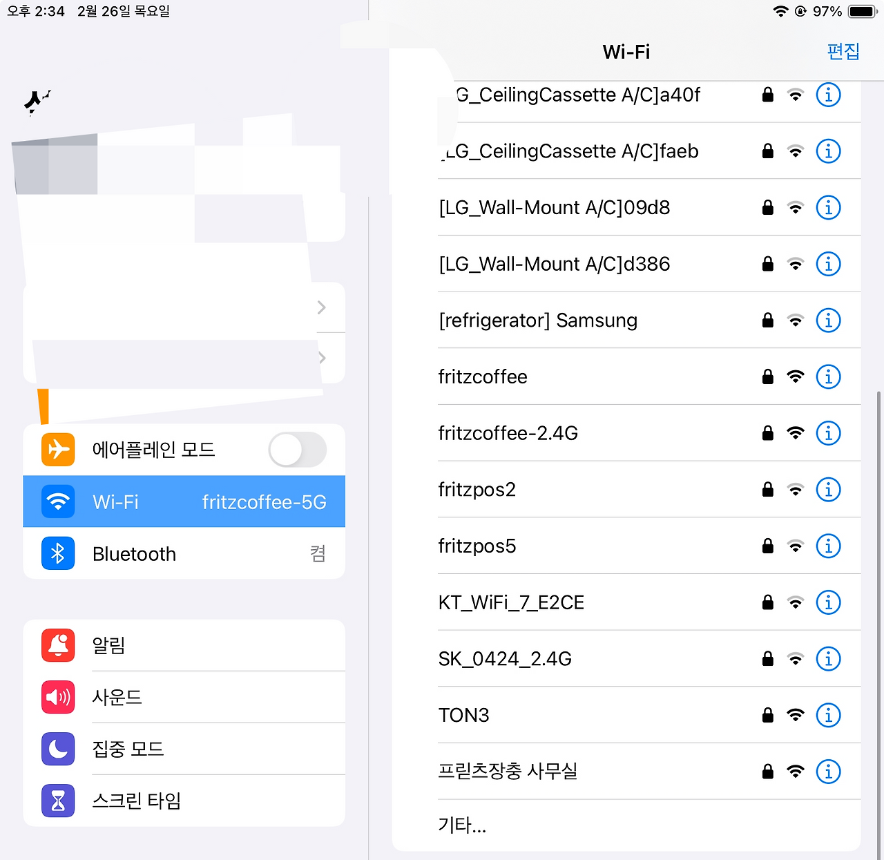
Task: Tap the Wi-Fi status icon in status bar
Action: pos(780,11)
